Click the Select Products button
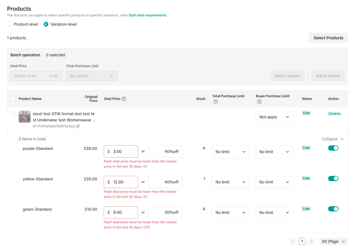The width and height of the screenshot is (355, 247). pyautogui.click(x=328, y=38)
